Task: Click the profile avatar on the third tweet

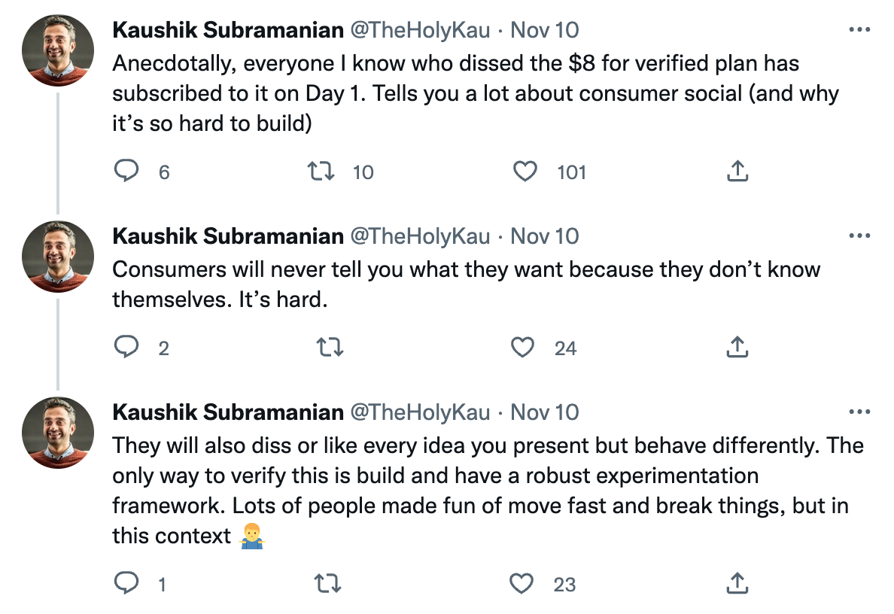Action: [59, 433]
